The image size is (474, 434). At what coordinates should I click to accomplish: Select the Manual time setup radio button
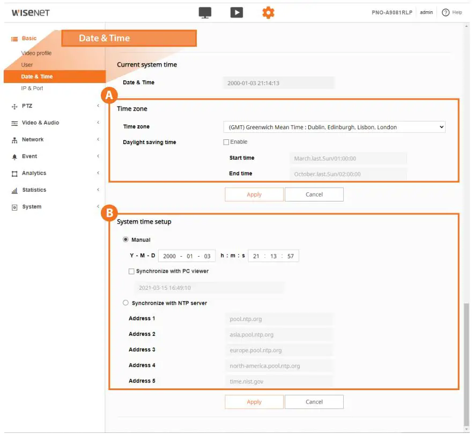point(125,239)
